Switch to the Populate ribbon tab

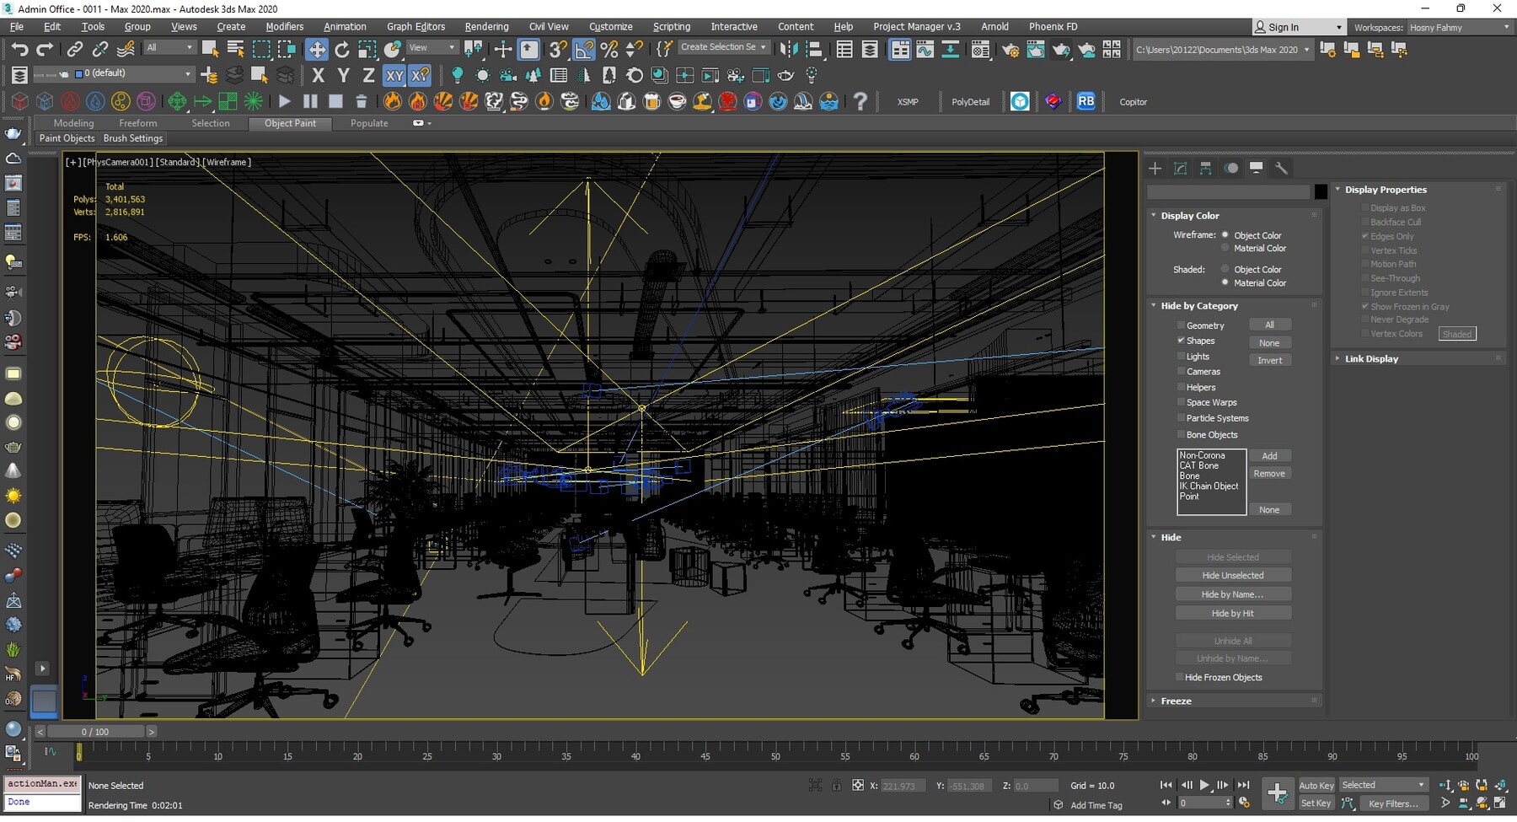369,123
